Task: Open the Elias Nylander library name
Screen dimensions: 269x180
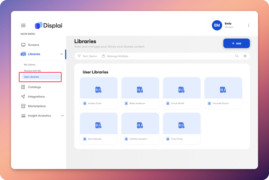Action: pos(95,139)
